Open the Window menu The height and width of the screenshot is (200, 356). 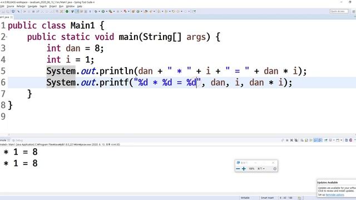coord(70,6)
